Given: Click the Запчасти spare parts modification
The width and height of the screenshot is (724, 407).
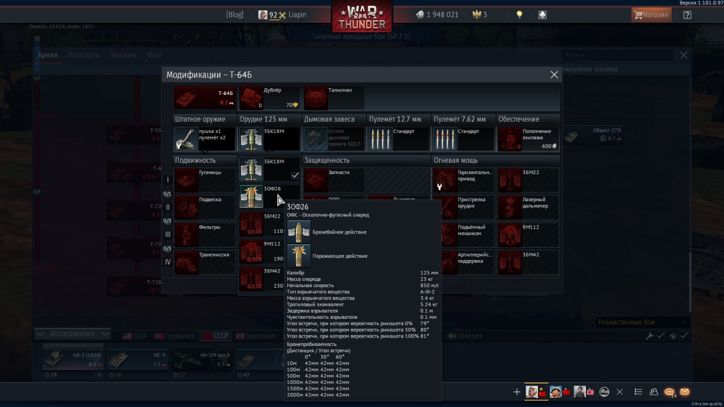Looking at the screenshot, I should (334, 180).
